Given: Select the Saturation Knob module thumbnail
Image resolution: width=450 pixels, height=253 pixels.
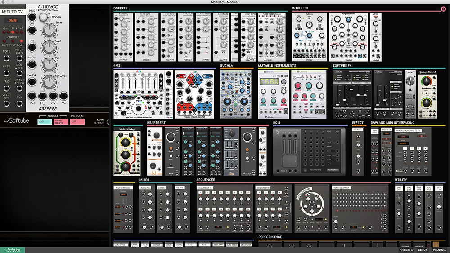Looking at the screenshot, I should (x=410, y=94).
